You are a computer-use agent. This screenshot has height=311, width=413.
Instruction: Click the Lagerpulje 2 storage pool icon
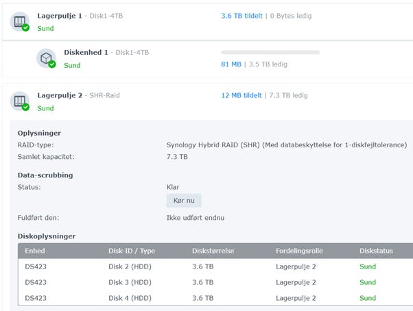click(x=19, y=101)
